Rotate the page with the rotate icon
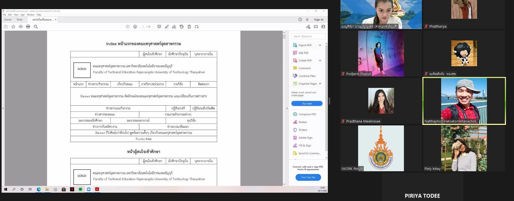Image resolution: width=514 pixels, height=201 pixels. point(197,27)
